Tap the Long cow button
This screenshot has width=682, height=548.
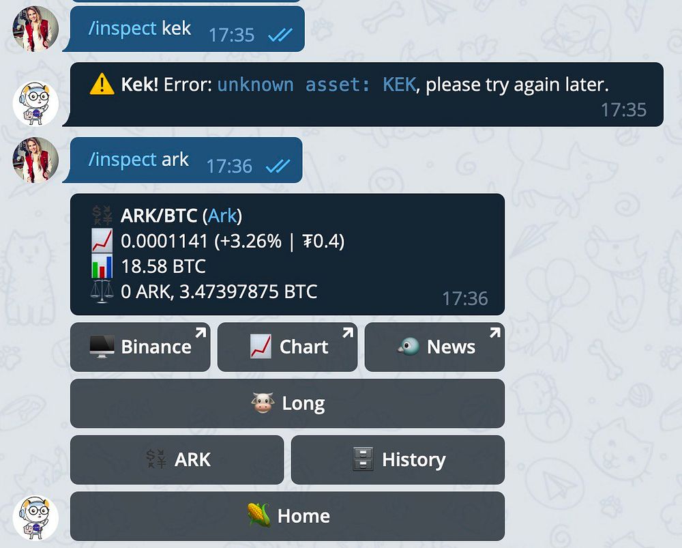coord(287,403)
